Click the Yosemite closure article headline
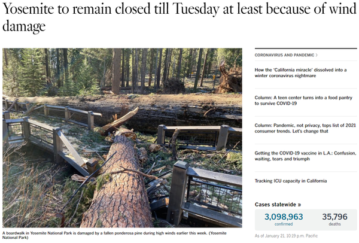The width and height of the screenshot is (359, 243). click(180, 17)
